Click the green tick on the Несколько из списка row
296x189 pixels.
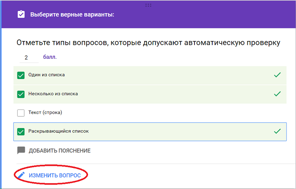click(x=277, y=93)
